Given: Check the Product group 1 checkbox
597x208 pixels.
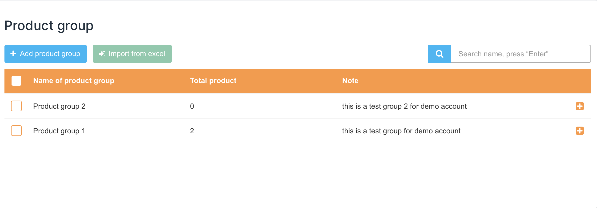Looking at the screenshot, I should [x=16, y=131].
